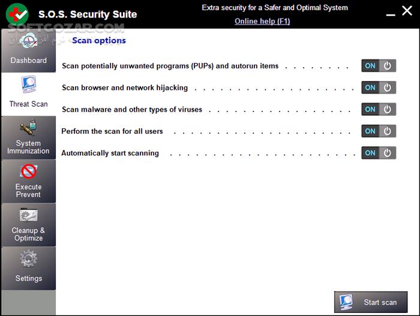This screenshot has height=316, width=420.
Task: Open the Cleanup & Optimize label
Action: click(x=28, y=234)
